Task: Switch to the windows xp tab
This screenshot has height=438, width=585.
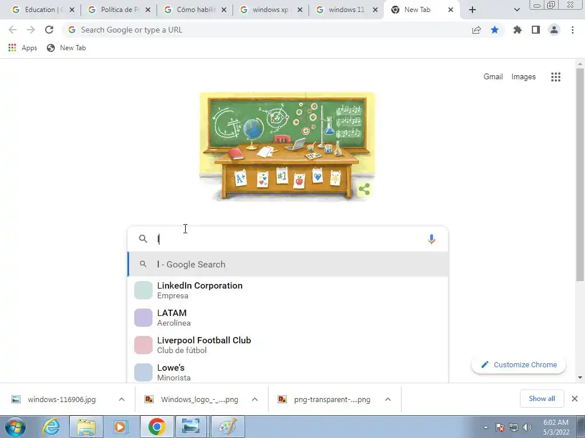Action: click(x=268, y=10)
